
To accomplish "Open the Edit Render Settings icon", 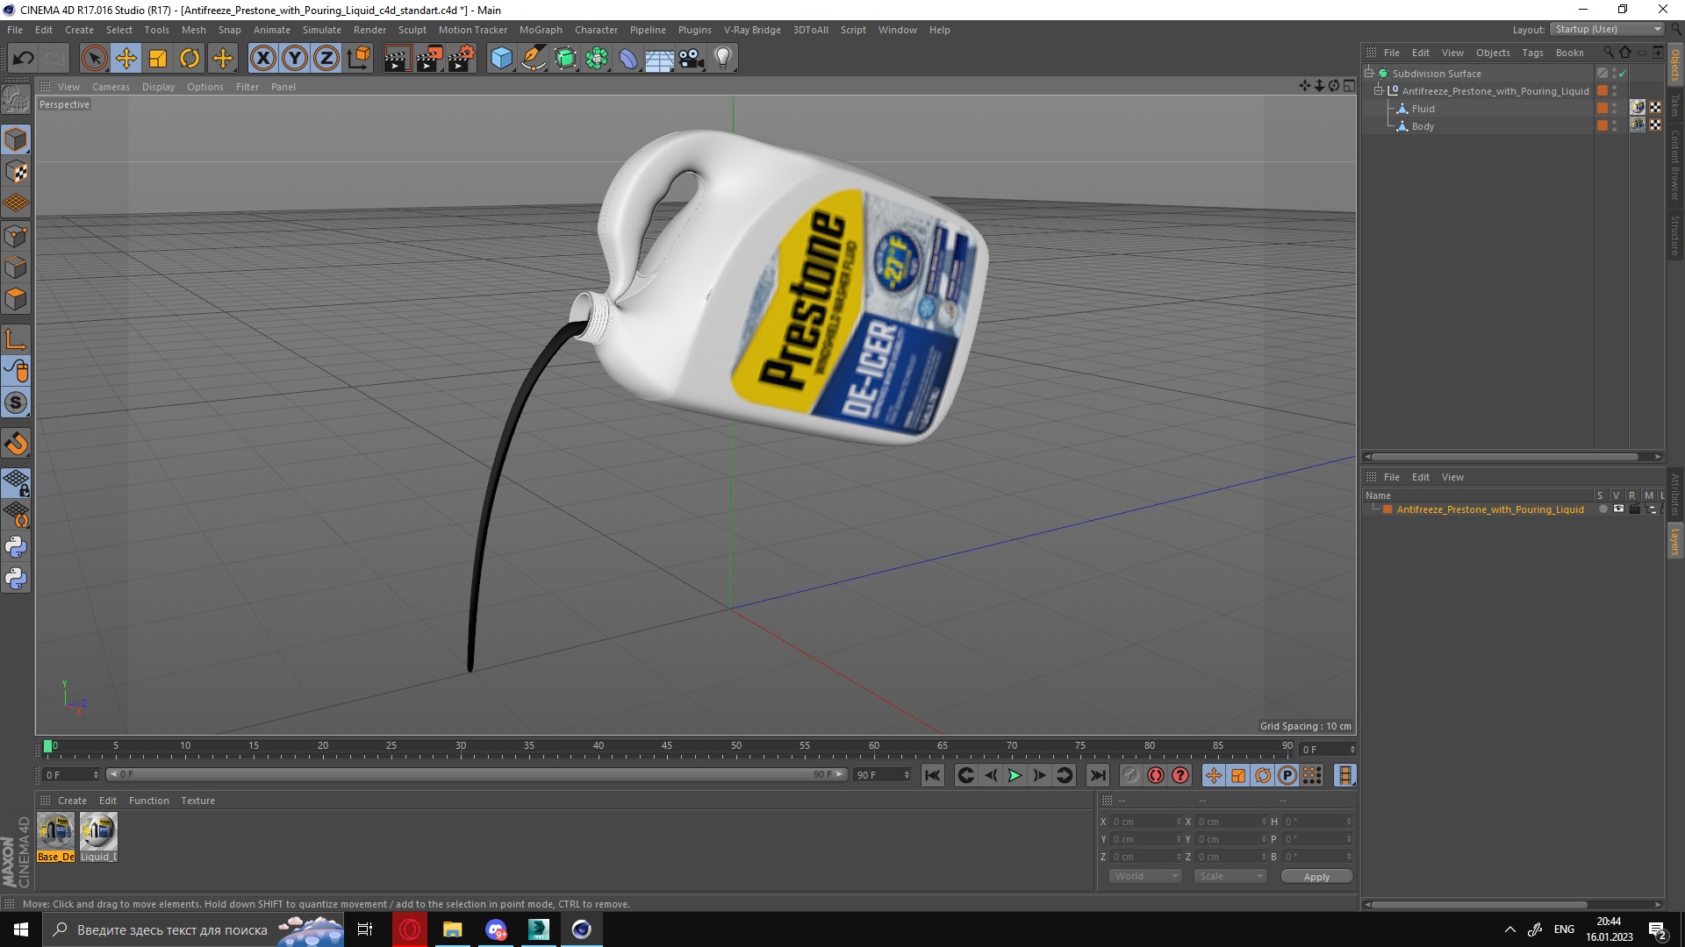I will 462,59.
